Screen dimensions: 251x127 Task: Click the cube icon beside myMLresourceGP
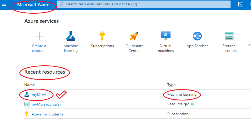coord(27,104)
